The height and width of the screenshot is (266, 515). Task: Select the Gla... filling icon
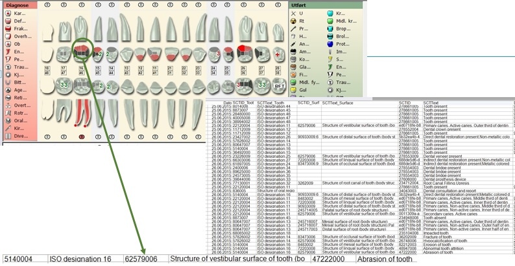click(294, 67)
